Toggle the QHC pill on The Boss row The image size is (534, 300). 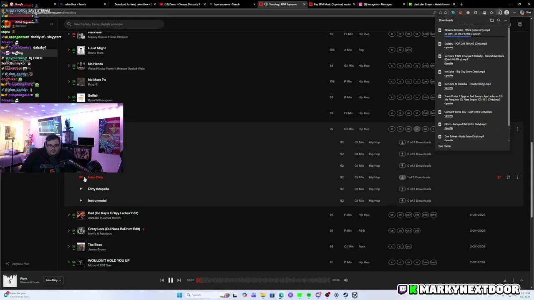pyautogui.click(x=408, y=246)
